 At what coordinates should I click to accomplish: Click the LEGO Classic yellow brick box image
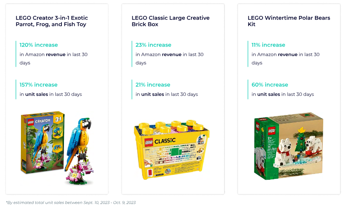coord(172,150)
